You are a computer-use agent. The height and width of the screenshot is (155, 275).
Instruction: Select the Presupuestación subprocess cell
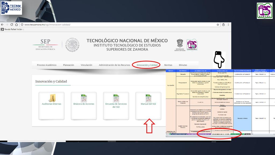click(183, 83)
